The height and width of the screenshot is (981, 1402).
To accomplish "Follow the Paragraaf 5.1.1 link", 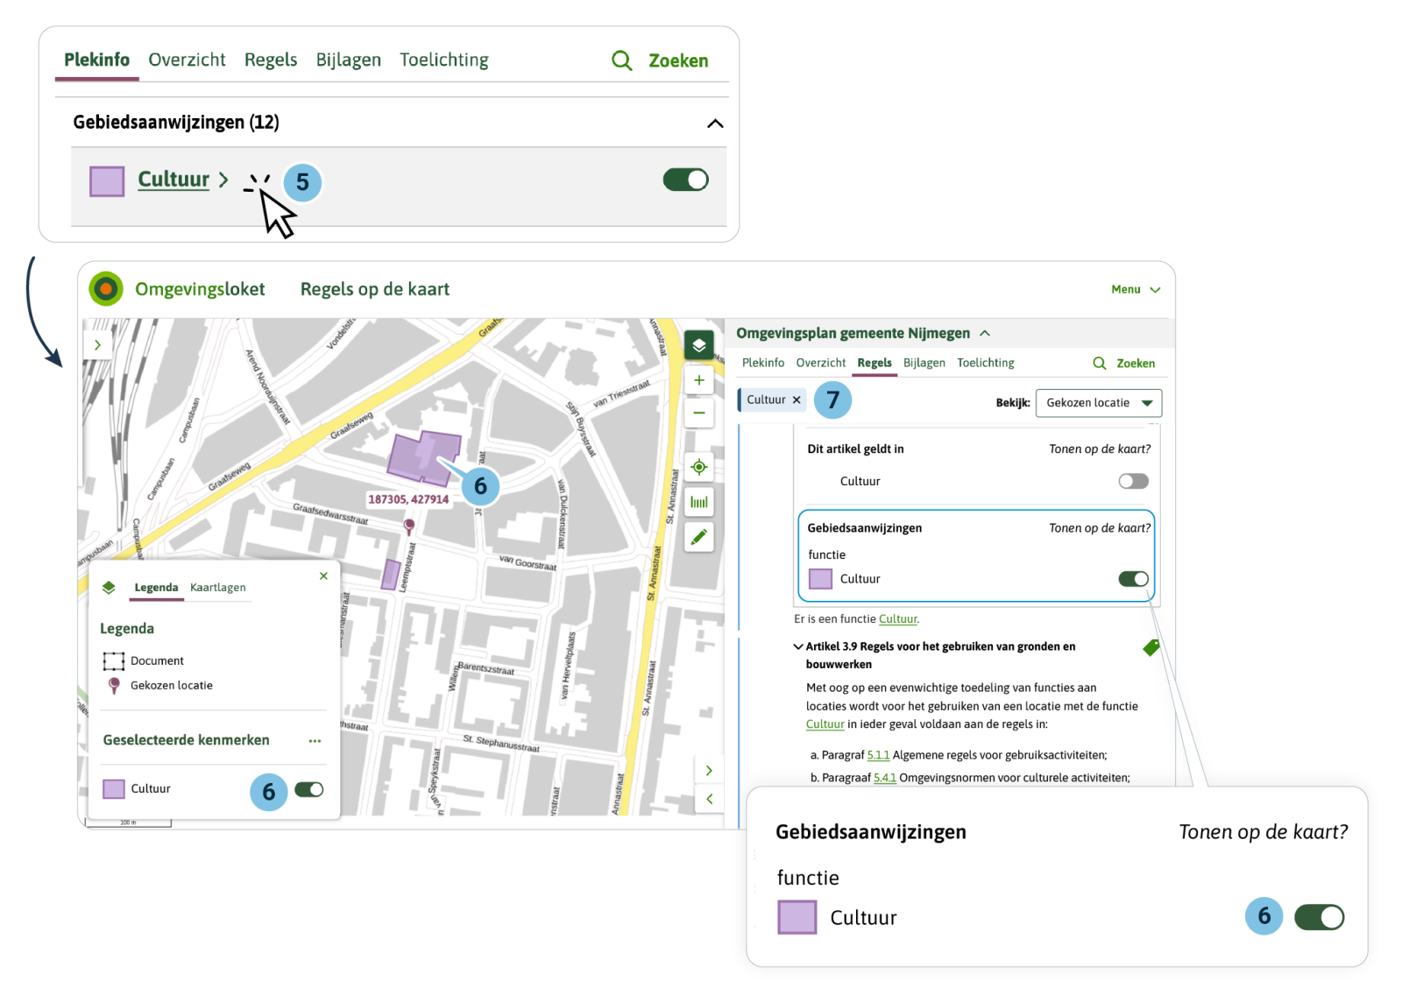I will click(x=878, y=755).
